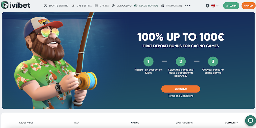Open the EN language selector
256x128 pixels.
click(x=218, y=6)
